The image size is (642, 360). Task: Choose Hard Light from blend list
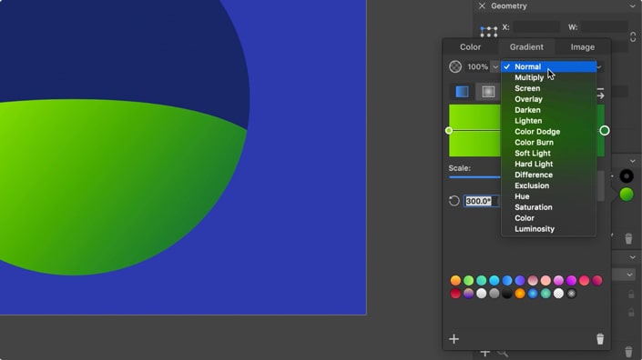(548, 164)
